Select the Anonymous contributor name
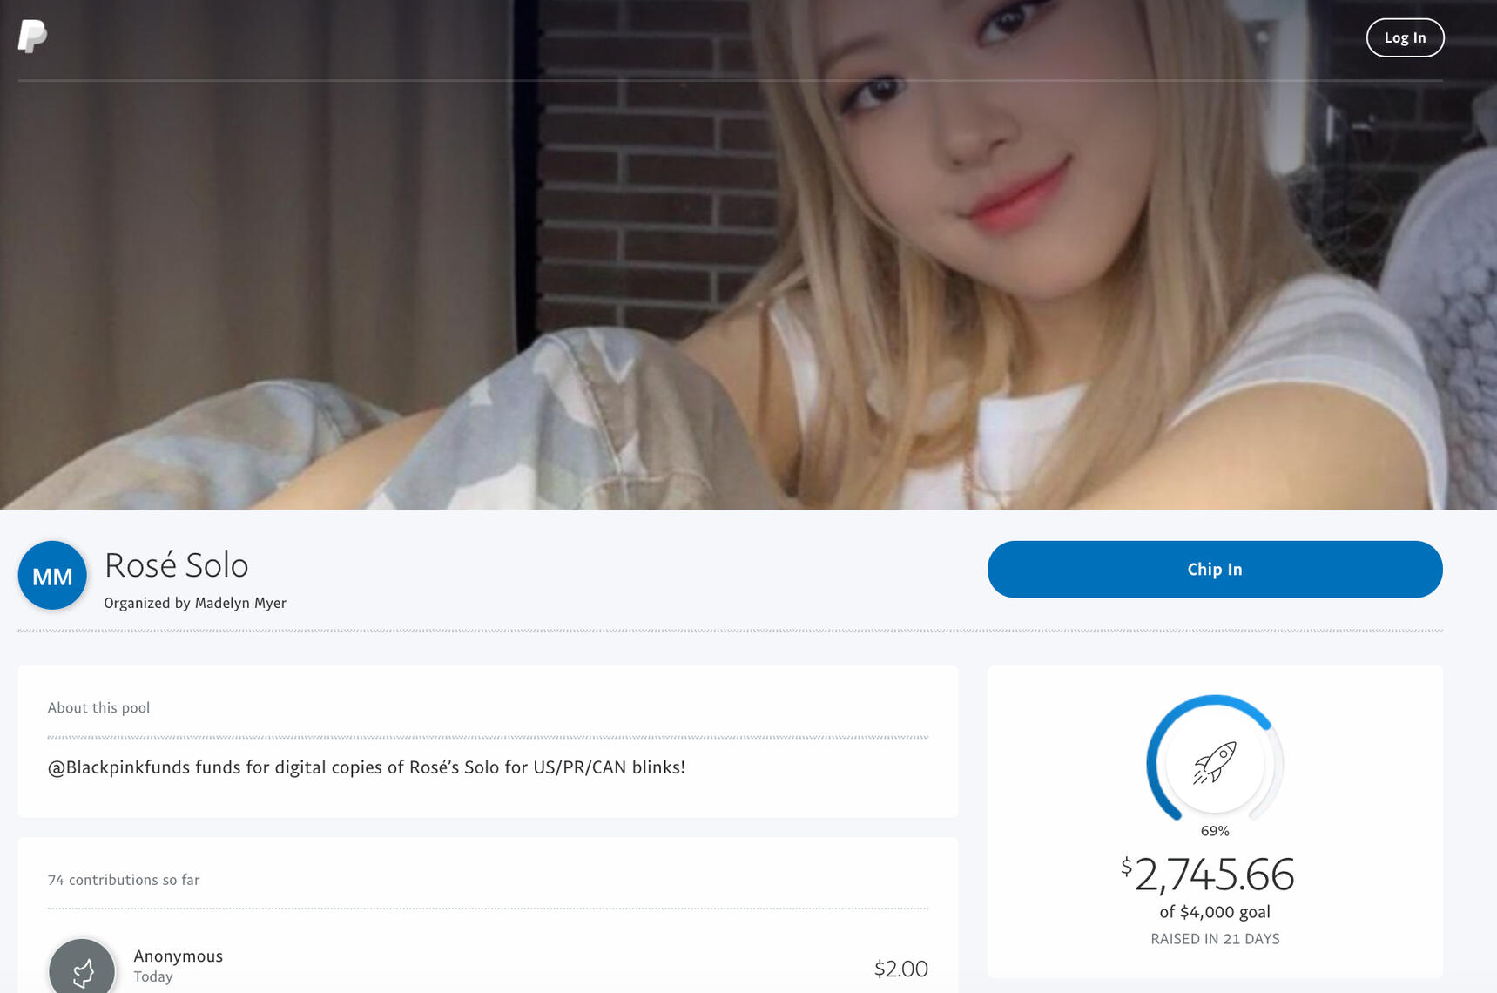Viewport: 1497px width, 993px height. tap(178, 956)
